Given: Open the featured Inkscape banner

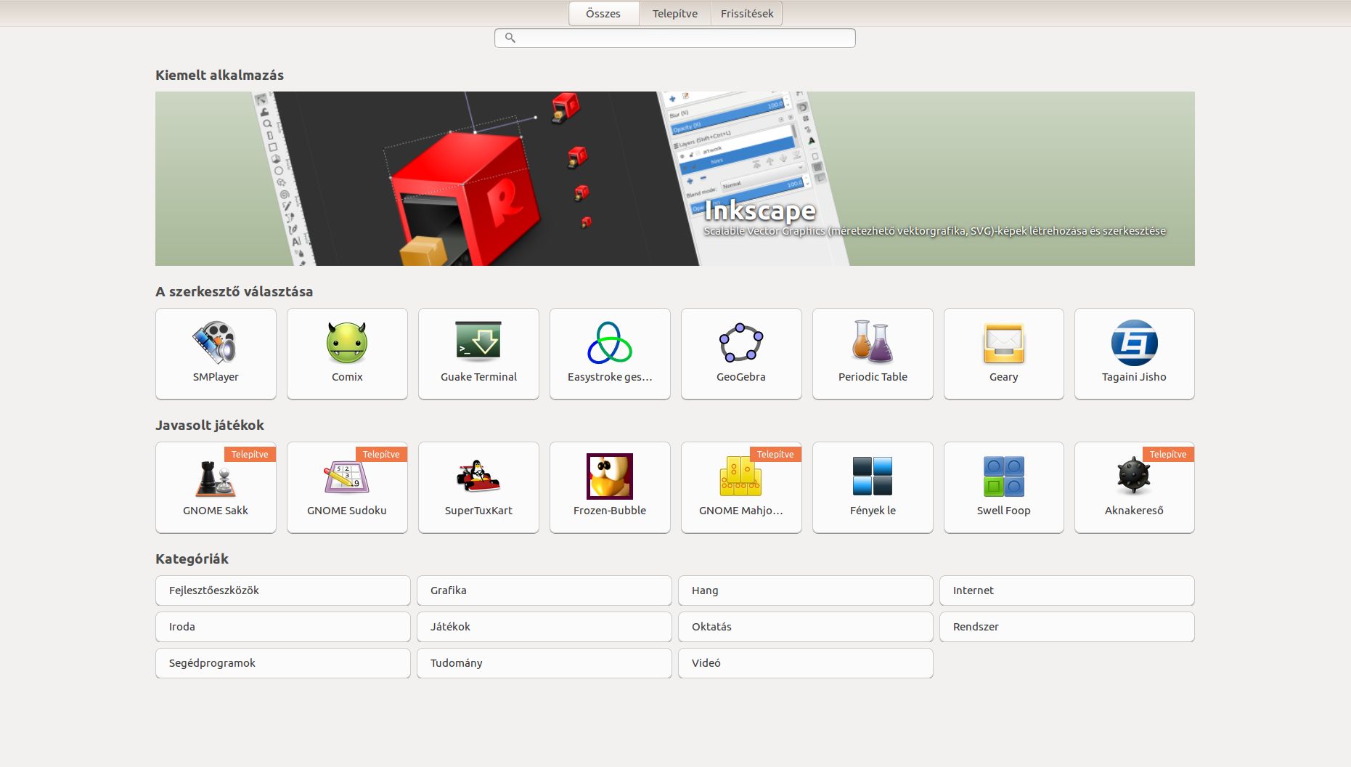Looking at the screenshot, I should [675, 179].
